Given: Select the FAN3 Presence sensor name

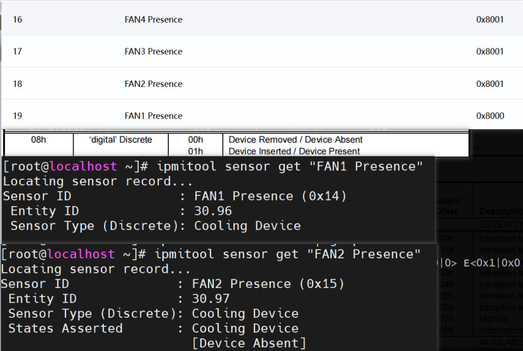Looking at the screenshot, I should coord(153,52).
